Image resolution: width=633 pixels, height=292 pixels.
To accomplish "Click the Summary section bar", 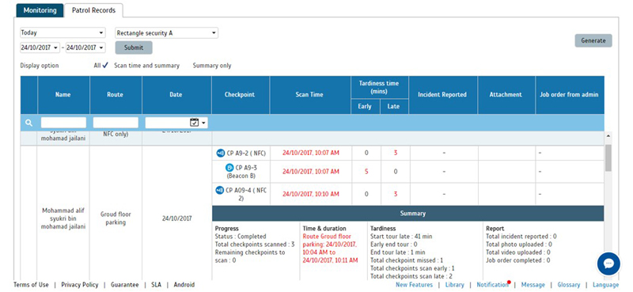I will click(407, 213).
